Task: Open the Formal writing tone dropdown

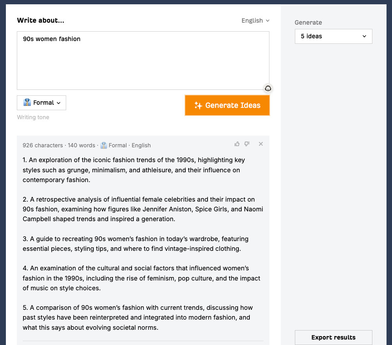Action: pyautogui.click(x=42, y=103)
